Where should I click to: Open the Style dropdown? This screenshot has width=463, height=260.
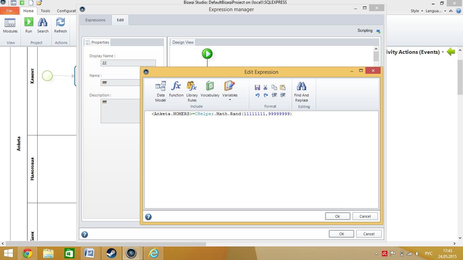[x=417, y=11]
